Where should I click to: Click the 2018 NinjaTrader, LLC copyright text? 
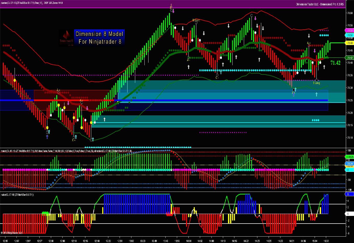tap(12, 233)
